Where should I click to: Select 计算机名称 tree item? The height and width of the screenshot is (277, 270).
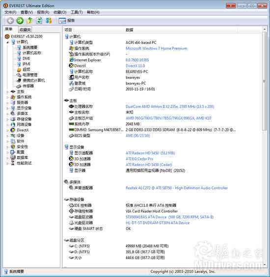pyautogui.click(x=32, y=53)
